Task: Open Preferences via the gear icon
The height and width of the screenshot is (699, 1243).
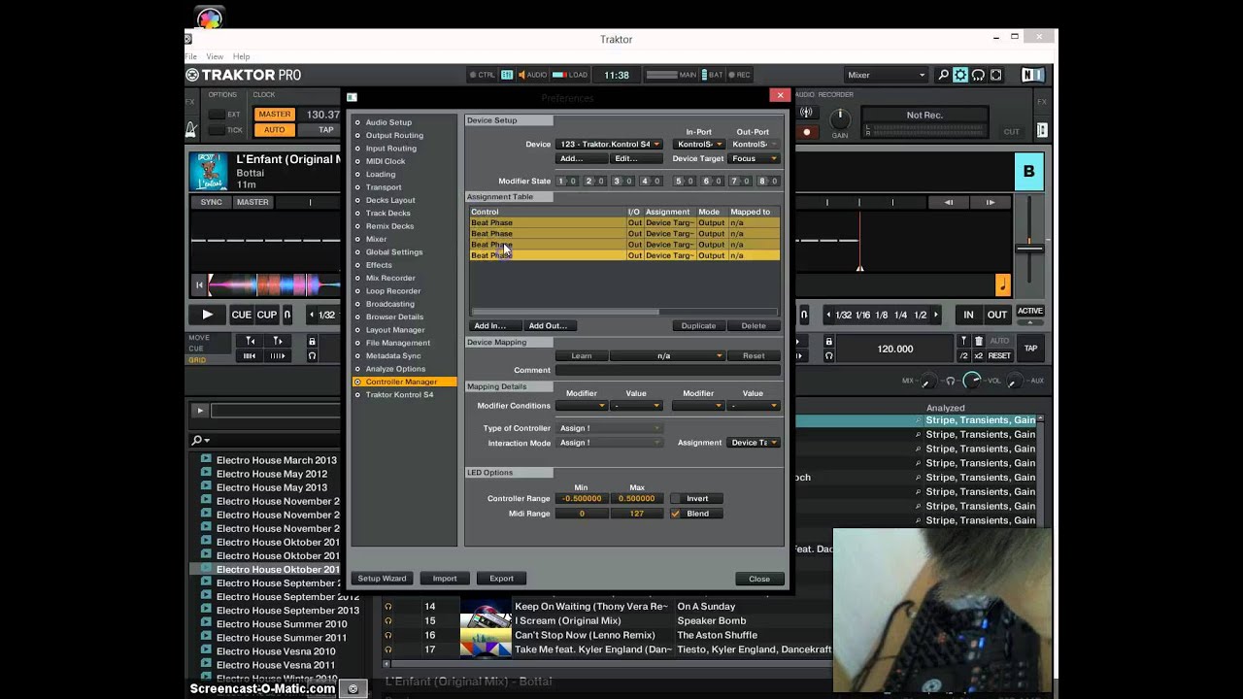Action: pyautogui.click(x=960, y=75)
